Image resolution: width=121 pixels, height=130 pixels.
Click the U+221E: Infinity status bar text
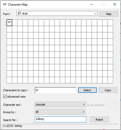[x=13, y=126]
